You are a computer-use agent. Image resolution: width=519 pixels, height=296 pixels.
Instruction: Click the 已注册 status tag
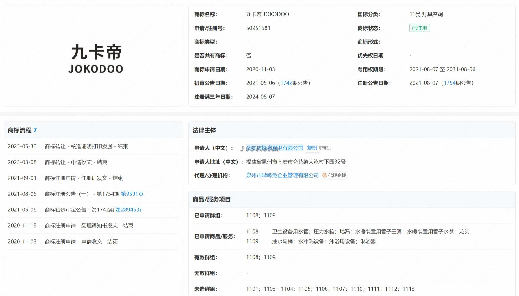point(420,28)
